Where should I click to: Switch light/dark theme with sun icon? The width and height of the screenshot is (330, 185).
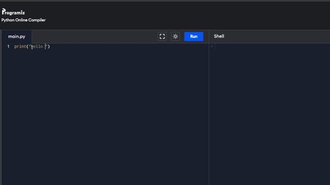coord(175,36)
